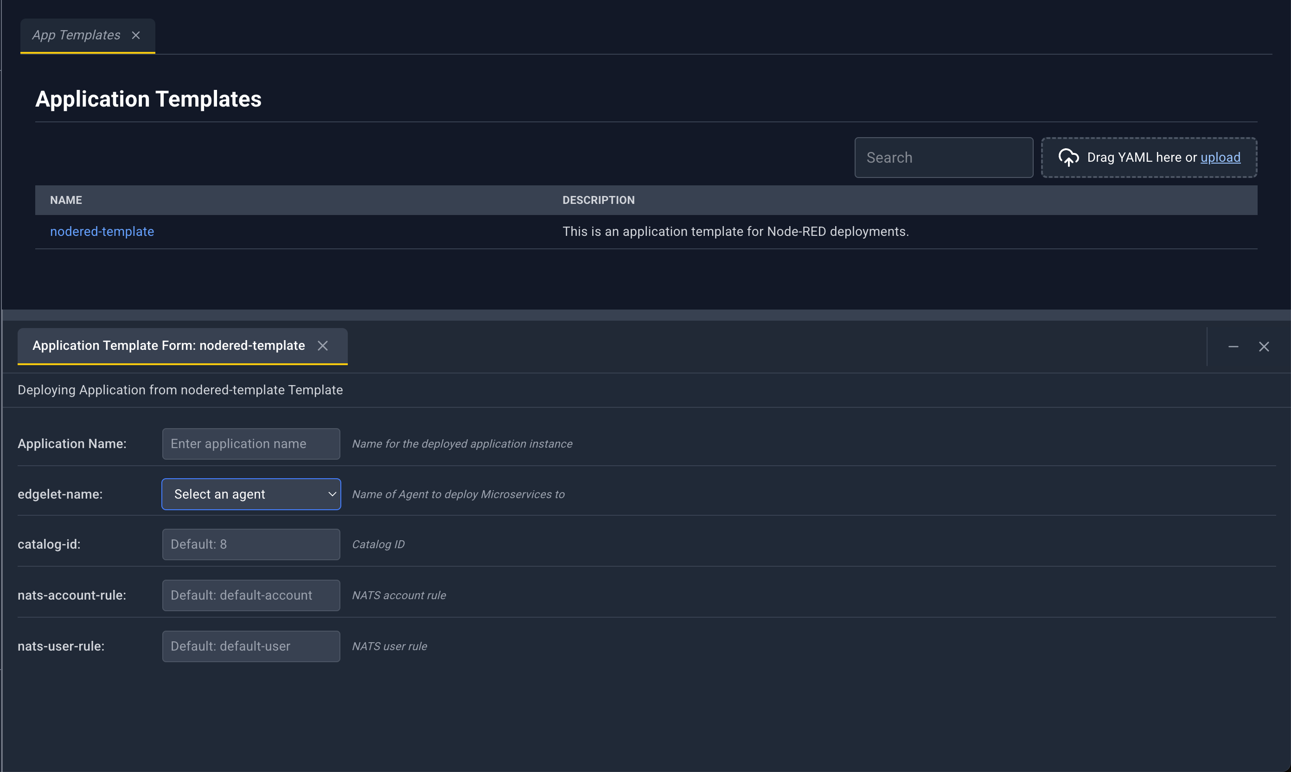Click the 'Catalog ID' helper text
Viewport: 1291px width, 772px height.
click(x=378, y=544)
